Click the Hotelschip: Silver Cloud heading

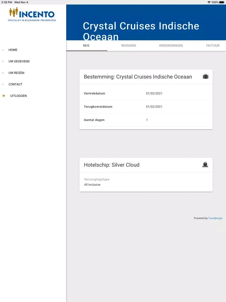(112, 165)
